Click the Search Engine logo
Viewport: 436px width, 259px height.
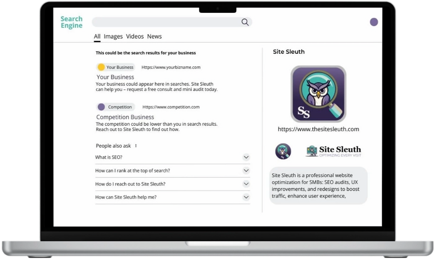[x=72, y=22]
